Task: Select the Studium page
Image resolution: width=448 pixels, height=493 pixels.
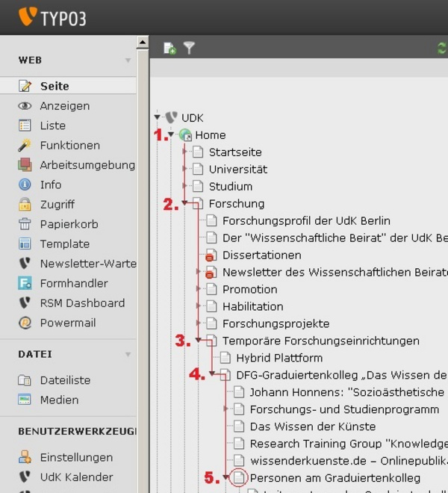Action: pyautogui.click(x=231, y=187)
